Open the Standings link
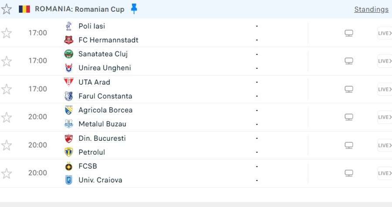The width and height of the screenshot is (392, 207). tap(371, 9)
